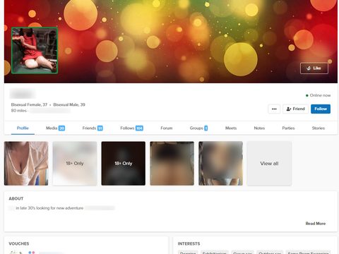Select the Parties tab
This screenshot has width=339, height=254.
coord(288,128)
